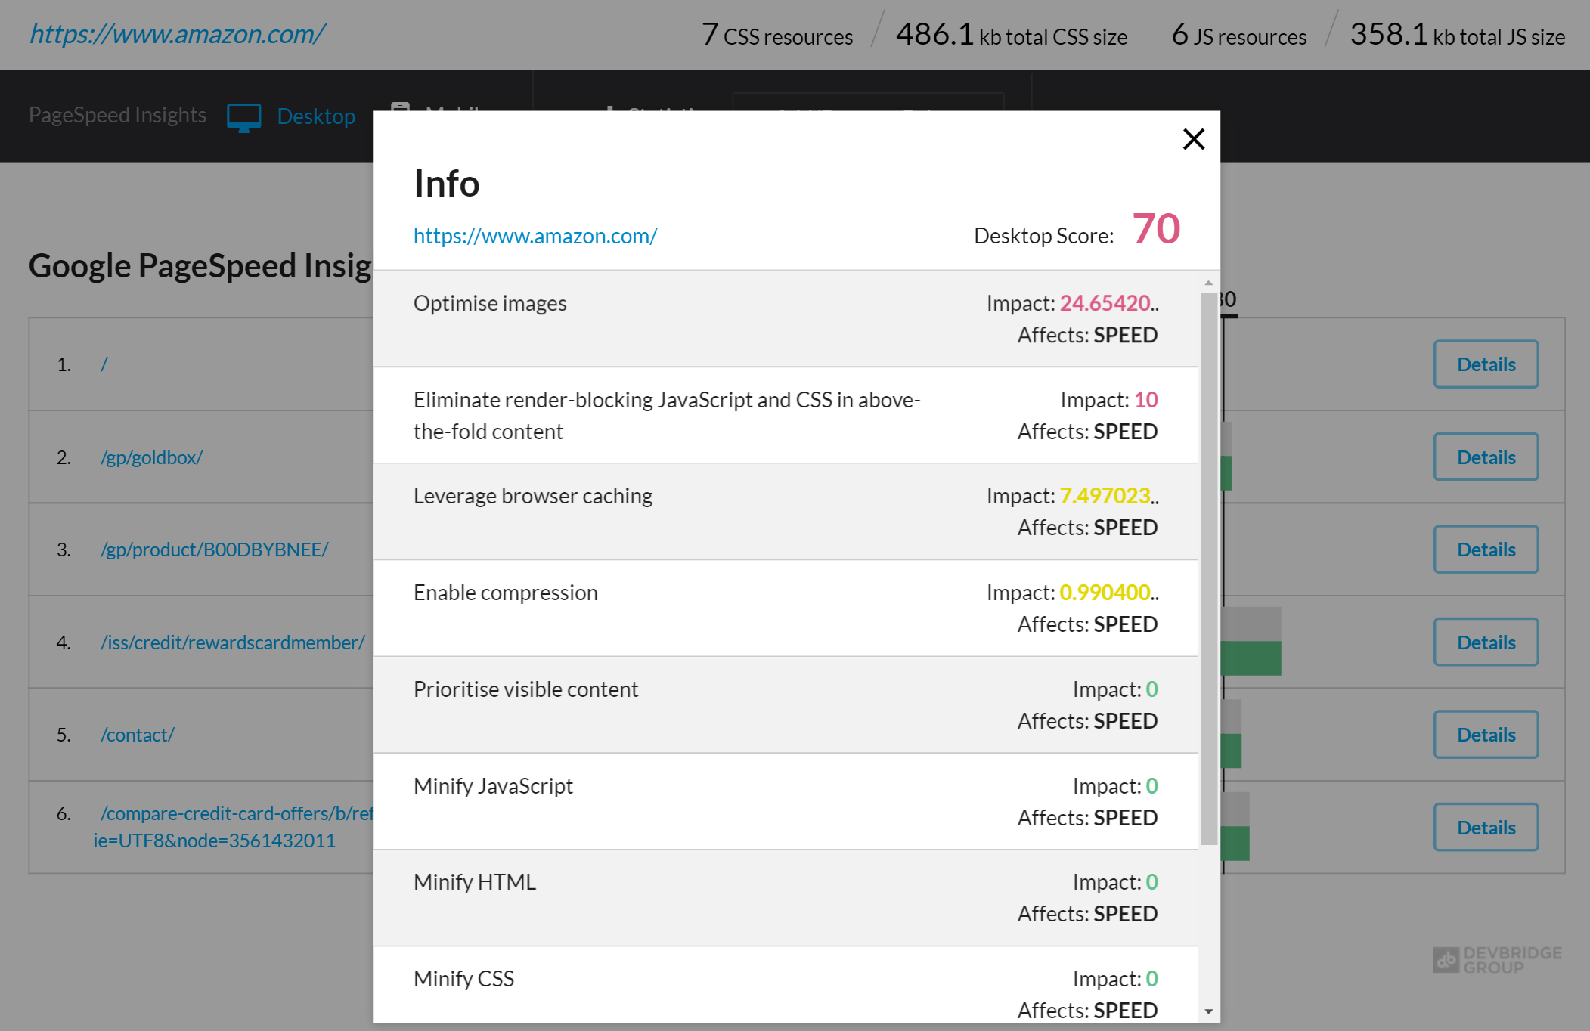
Task: Click the Info dialog scrollbar thumb
Action: 1208,568
